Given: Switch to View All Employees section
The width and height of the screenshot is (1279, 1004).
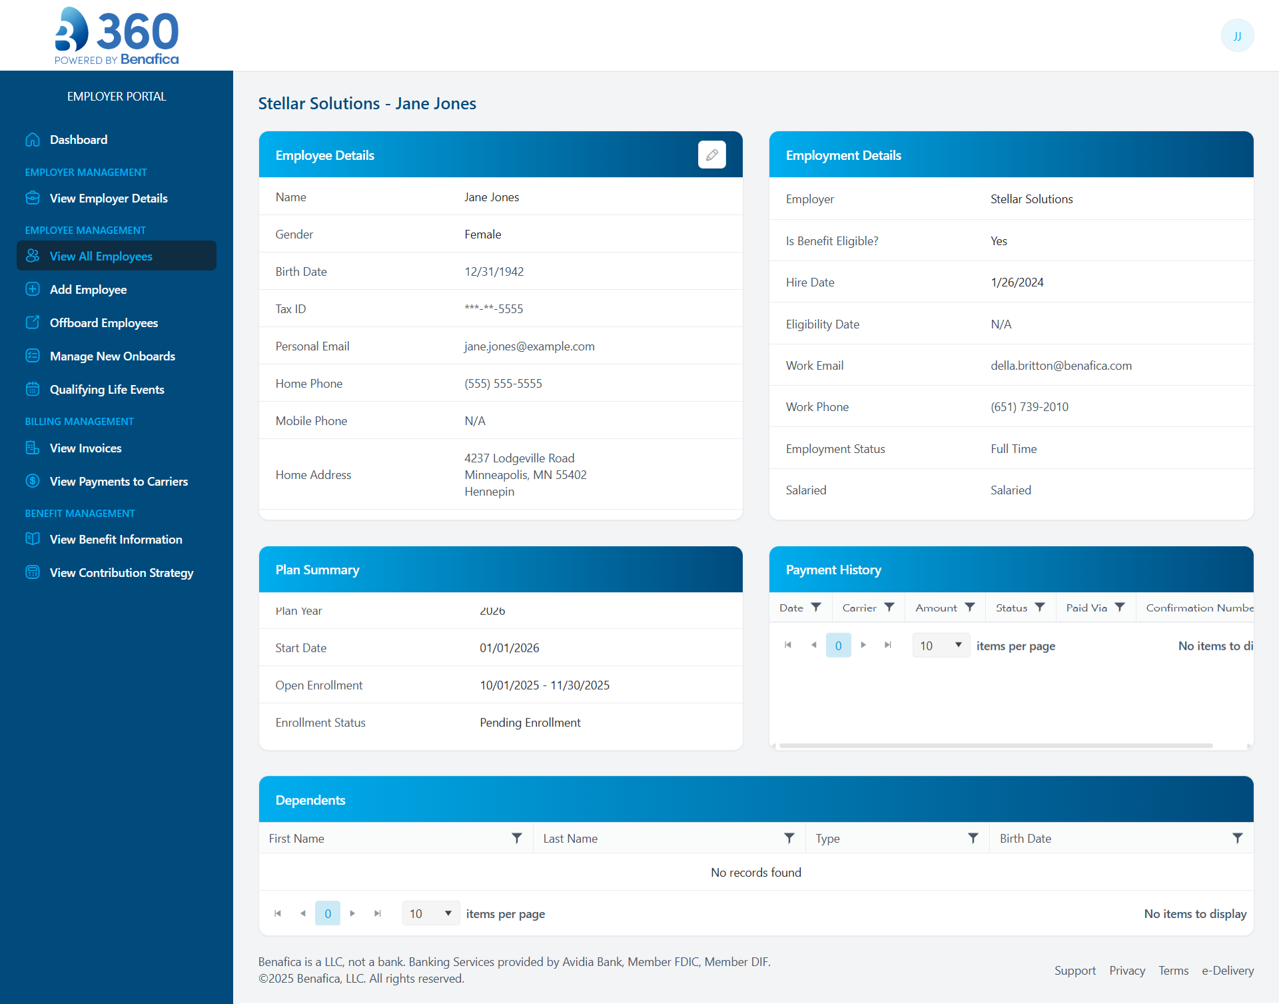Looking at the screenshot, I should tap(101, 256).
